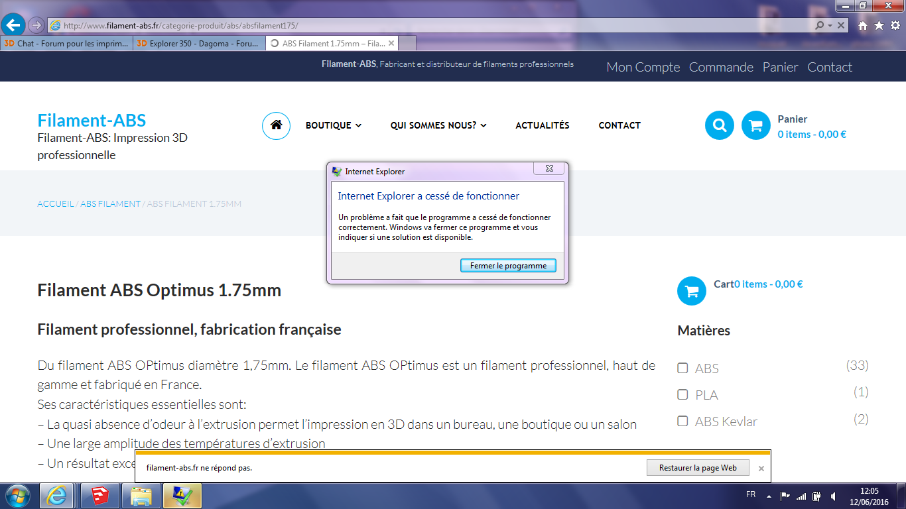
Task: Open a new browser tab
Action: pyautogui.click(x=407, y=44)
